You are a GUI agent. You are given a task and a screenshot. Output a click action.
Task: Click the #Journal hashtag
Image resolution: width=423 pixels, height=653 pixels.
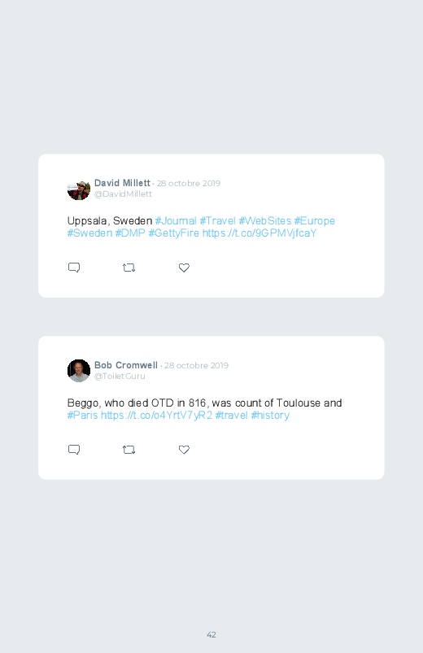click(x=176, y=220)
